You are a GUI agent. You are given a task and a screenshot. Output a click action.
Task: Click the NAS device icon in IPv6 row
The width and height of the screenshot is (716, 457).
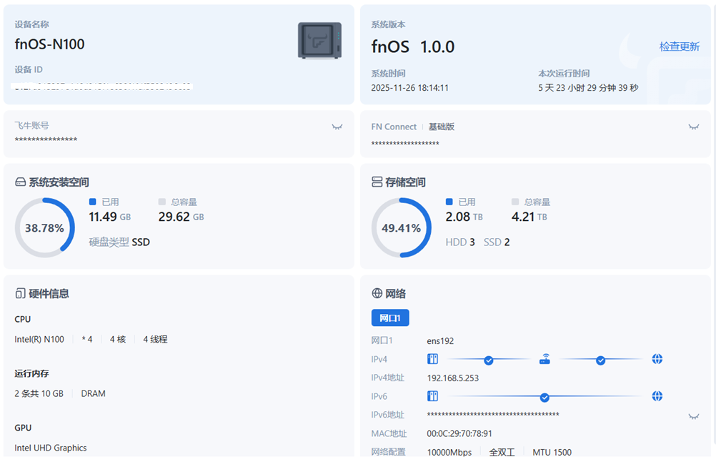(432, 396)
